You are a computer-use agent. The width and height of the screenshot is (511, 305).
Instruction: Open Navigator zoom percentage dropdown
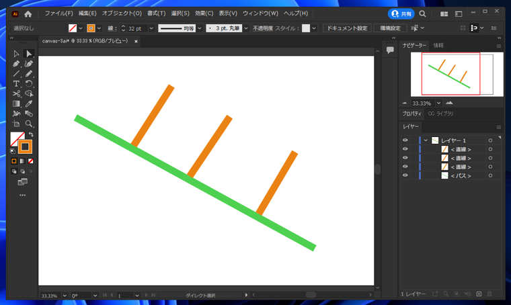click(438, 103)
